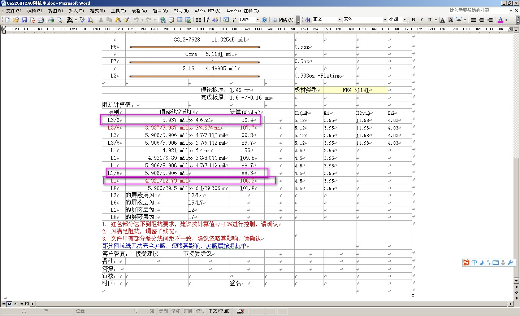Click the text direction icon

point(207,20)
